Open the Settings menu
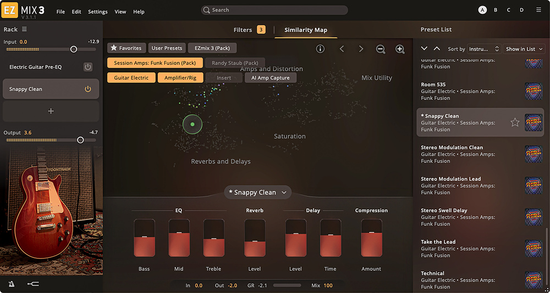This screenshot has width=550, height=293. coord(98,12)
